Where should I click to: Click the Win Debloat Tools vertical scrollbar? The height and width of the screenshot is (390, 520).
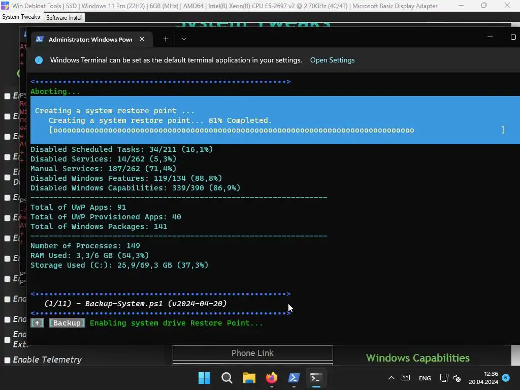pyautogui.click(x=515, y=355)
